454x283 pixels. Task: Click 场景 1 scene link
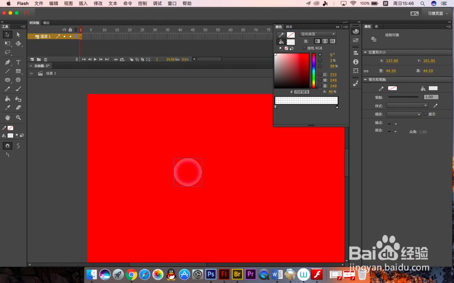coord(51,73)
